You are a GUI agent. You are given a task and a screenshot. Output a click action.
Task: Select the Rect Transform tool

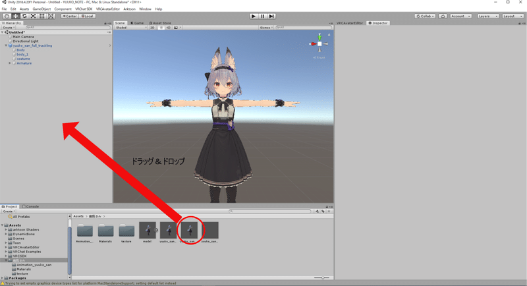(42, 16)
